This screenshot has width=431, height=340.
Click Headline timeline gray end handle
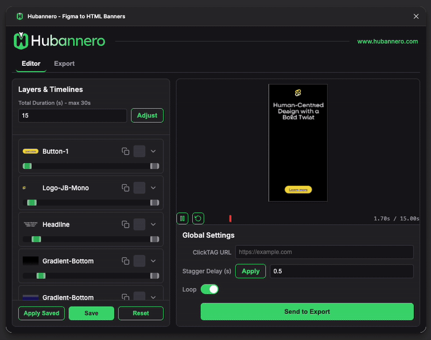(x=155, y=239)
